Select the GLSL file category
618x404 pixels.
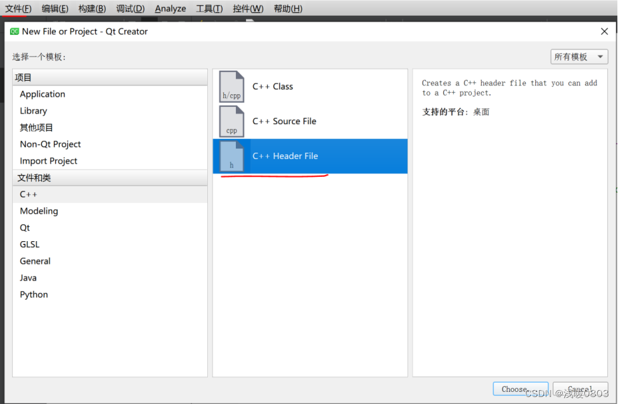click(29, 244)
